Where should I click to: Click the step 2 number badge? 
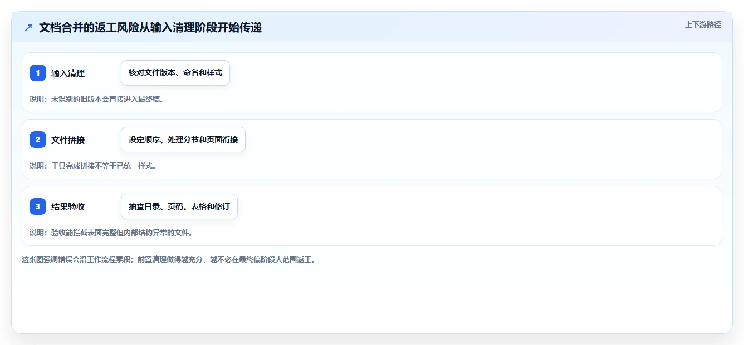(38, 140)
